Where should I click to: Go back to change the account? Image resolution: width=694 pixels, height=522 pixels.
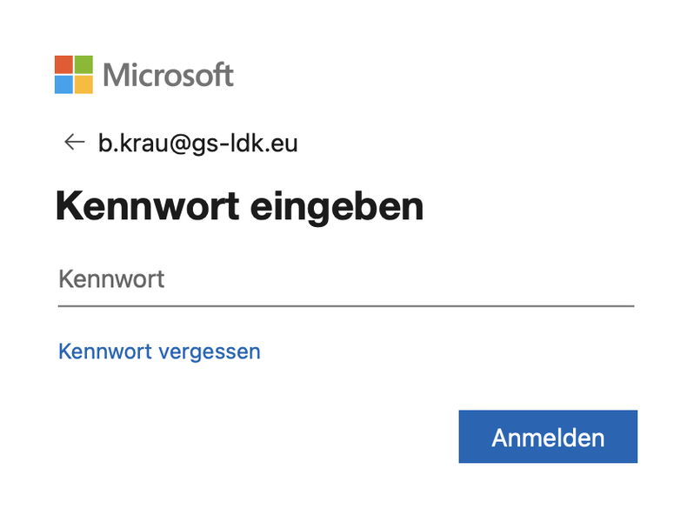click(x=74, y=143)
